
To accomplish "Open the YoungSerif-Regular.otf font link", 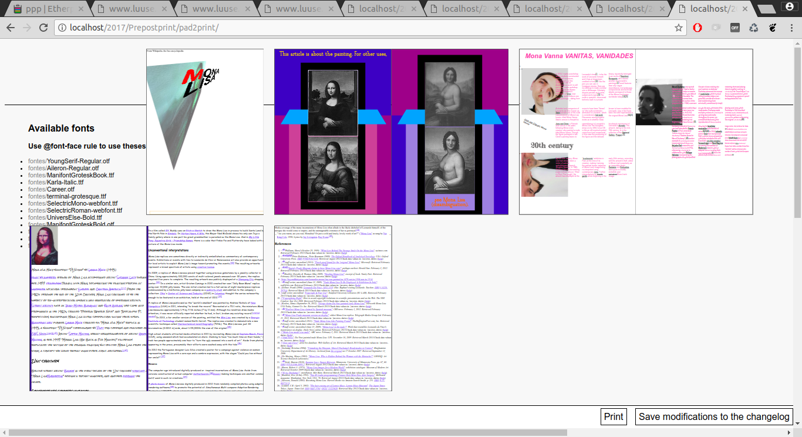I will tap(69, 161).
